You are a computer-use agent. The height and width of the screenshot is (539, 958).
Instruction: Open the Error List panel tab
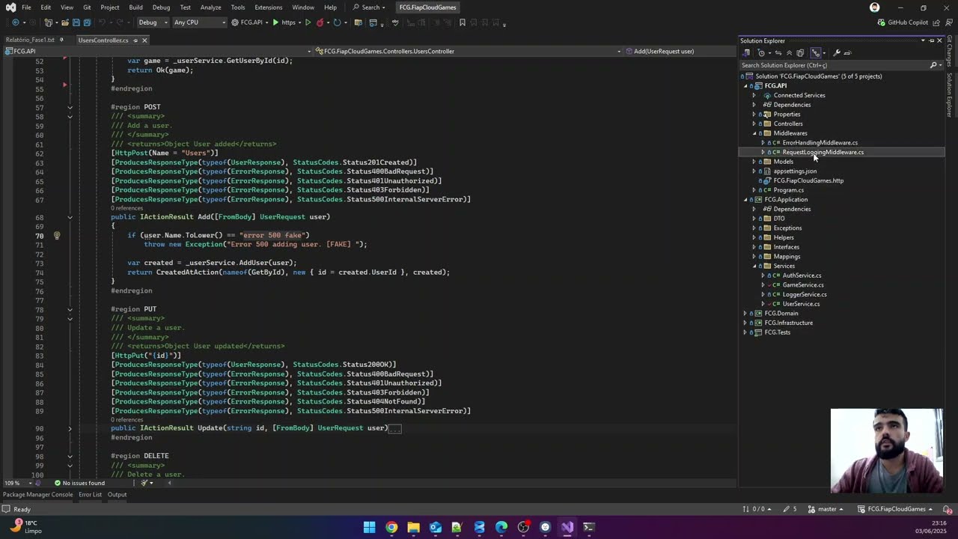pyautogui.click(x=90, y=494)
